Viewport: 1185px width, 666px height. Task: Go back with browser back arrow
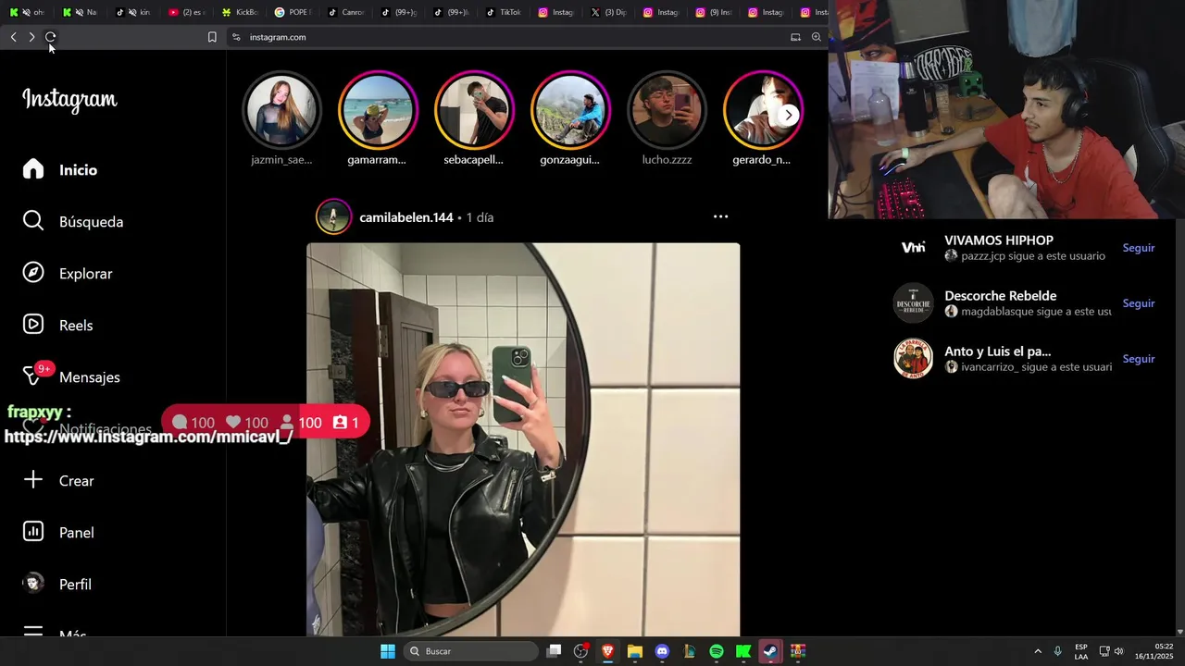pyautogui.click(x=13, y=37)
